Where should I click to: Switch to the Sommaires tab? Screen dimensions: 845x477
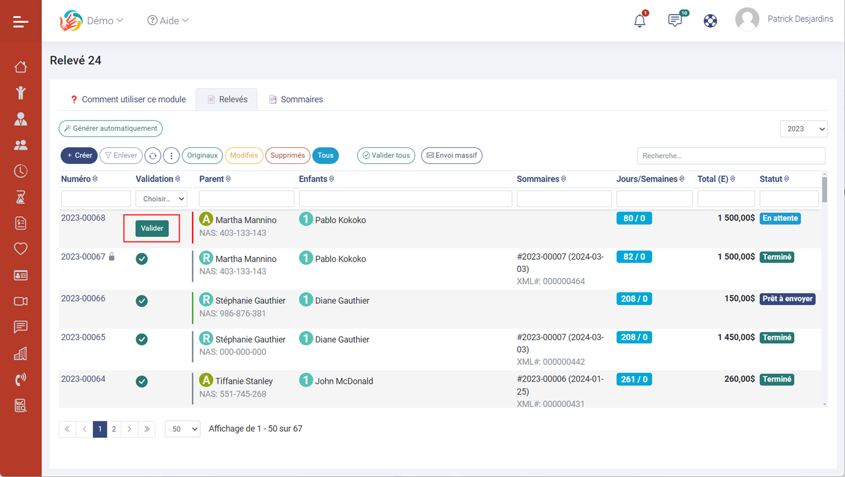pyautogui.click(x=296, y=100)
